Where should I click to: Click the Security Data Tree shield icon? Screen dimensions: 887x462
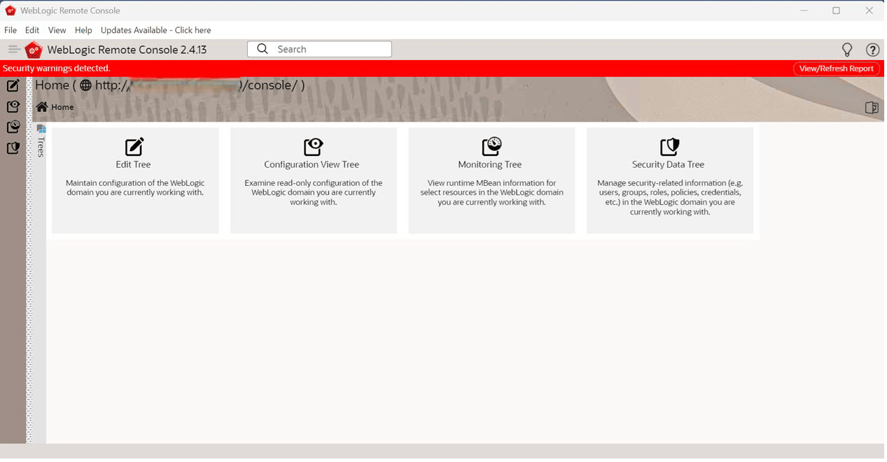(670, 147)
